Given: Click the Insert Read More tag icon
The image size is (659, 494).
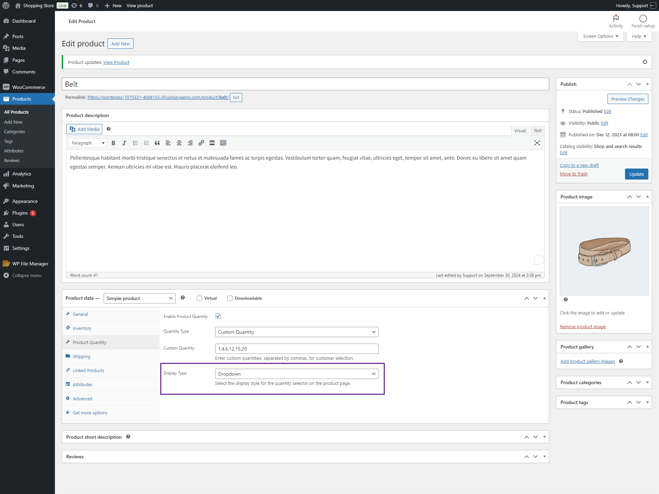Looking at the screenshot, I should [x=212, y=143].
